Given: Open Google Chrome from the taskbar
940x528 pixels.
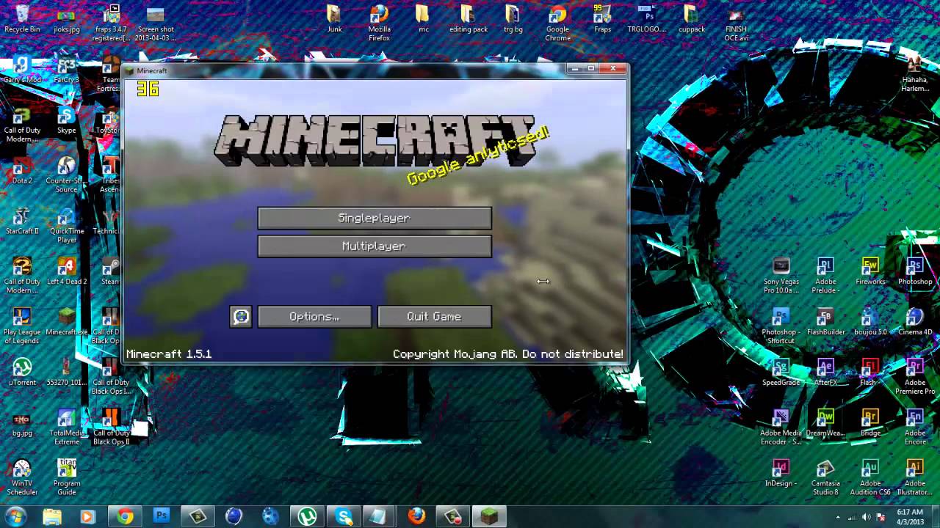Looking at the screenshot, I should coord(125,516).
